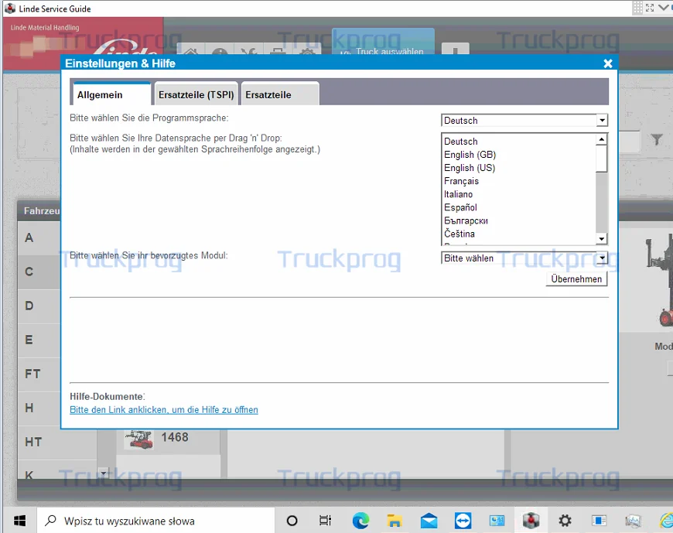Image resolution: width=673 pixels, height=533 pixels.
Task: Click the blue window app icon on taskbar
Action: [599, 521]
